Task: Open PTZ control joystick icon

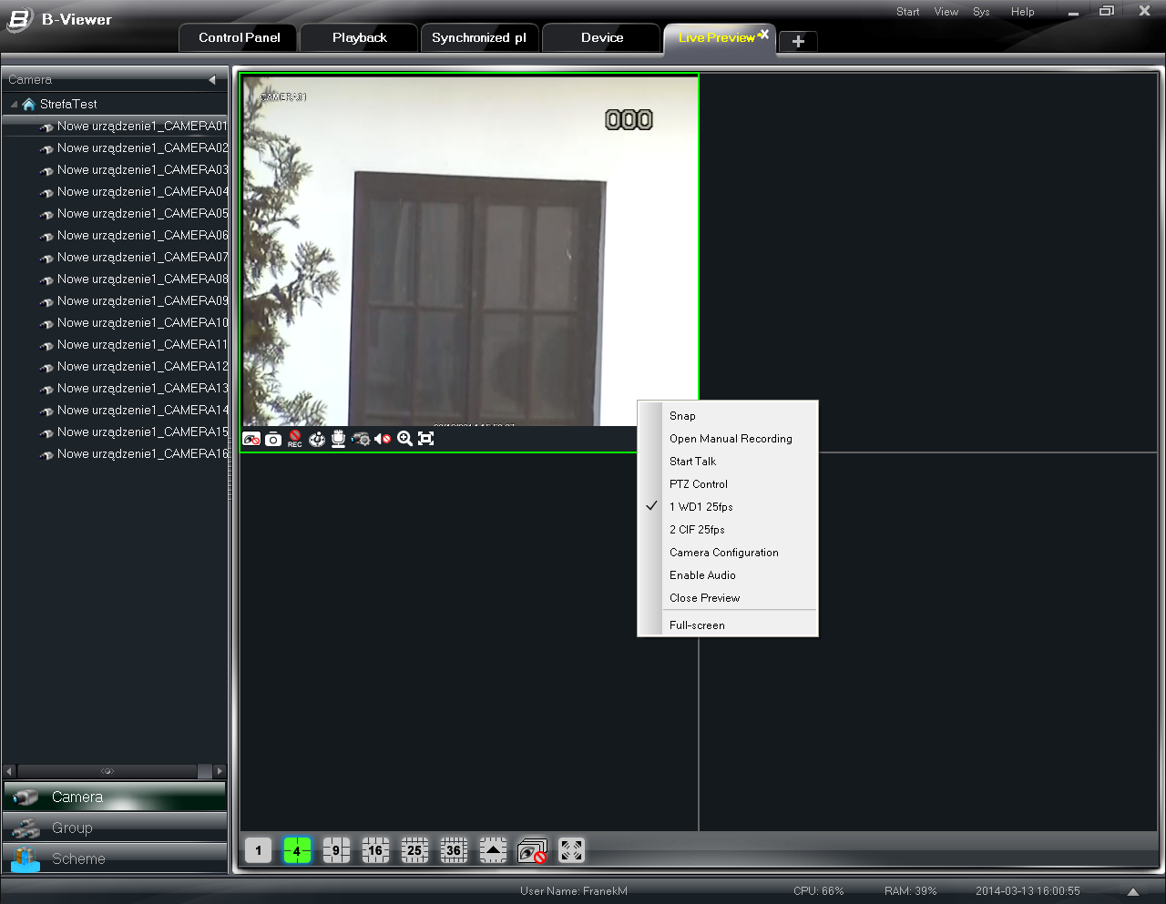Action: coord(317,439)
